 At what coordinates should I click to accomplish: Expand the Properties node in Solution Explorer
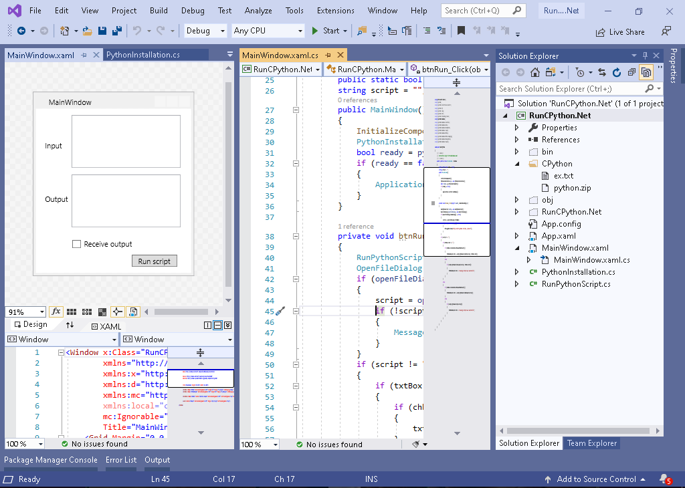click(517, 128)
